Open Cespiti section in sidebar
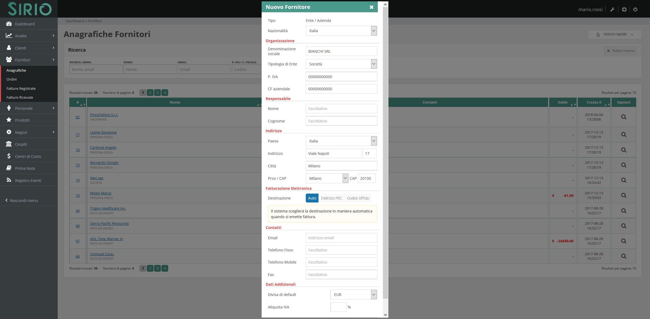 [x=21, y=144]
